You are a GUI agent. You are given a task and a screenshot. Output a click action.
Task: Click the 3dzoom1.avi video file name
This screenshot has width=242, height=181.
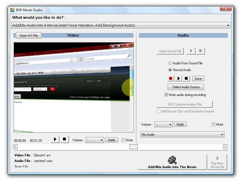click(42, 155)
